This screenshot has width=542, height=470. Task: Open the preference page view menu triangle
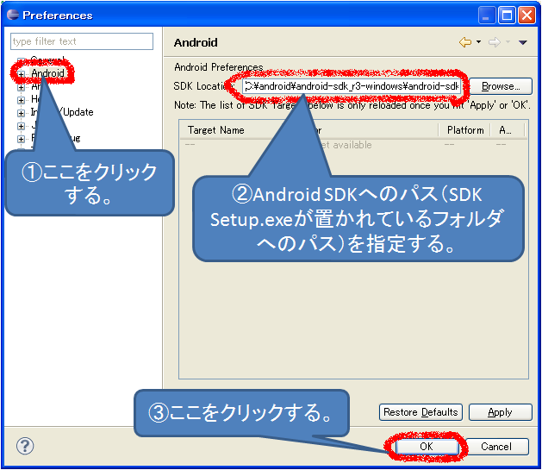(x=523, y=42)
